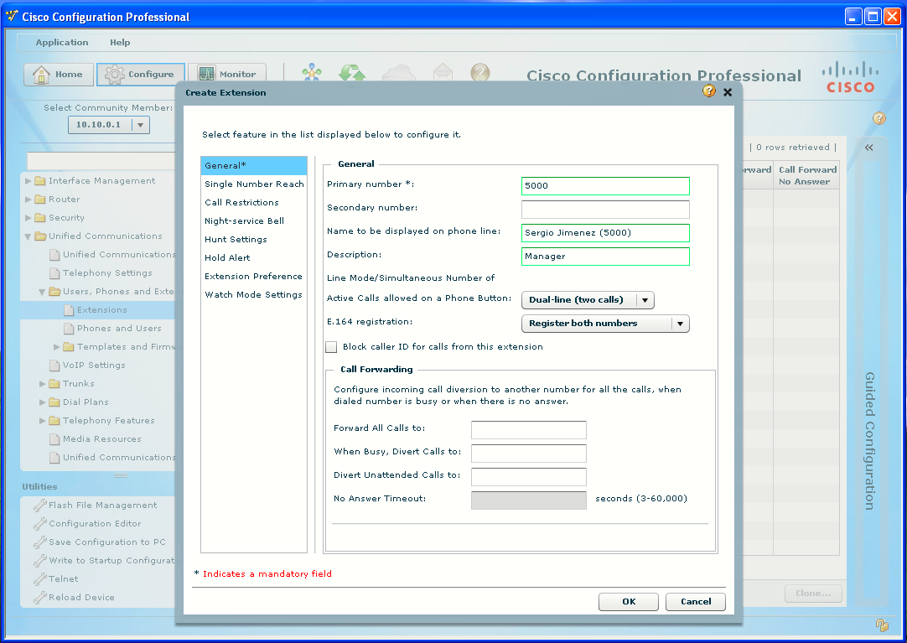The image size is (907, 643).
Task: Close the Create Extension dialog
Action: 728,92
